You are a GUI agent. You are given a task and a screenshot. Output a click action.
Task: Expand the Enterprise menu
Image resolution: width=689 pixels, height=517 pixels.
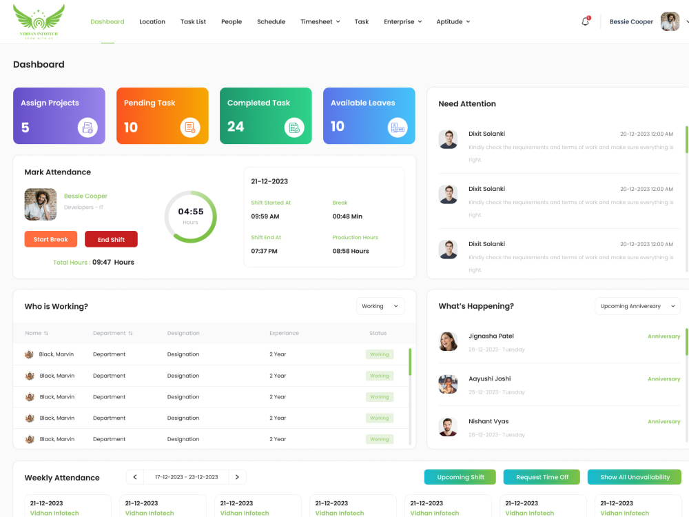point(402,21)
